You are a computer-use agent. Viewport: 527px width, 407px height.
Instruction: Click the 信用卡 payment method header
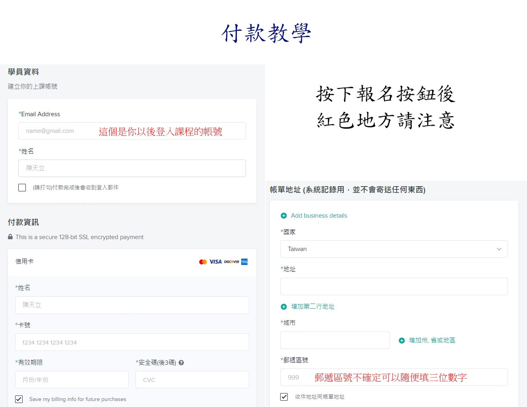click(x=132, y=262)
